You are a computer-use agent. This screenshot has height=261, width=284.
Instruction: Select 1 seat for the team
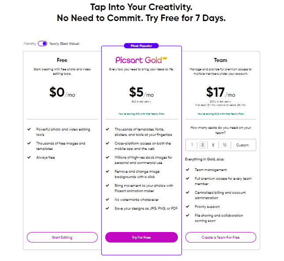click(192, 145)
